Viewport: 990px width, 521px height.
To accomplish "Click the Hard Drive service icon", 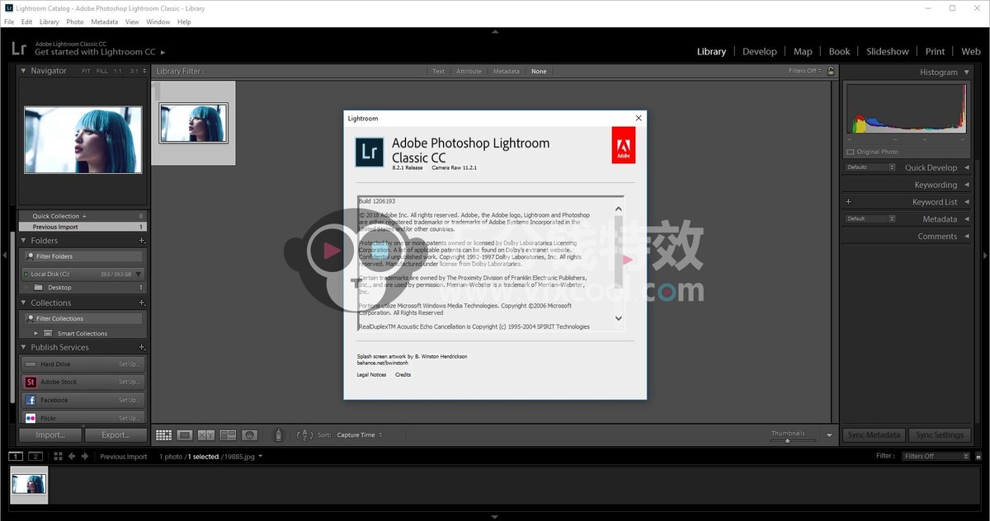I will pos(31,364).
